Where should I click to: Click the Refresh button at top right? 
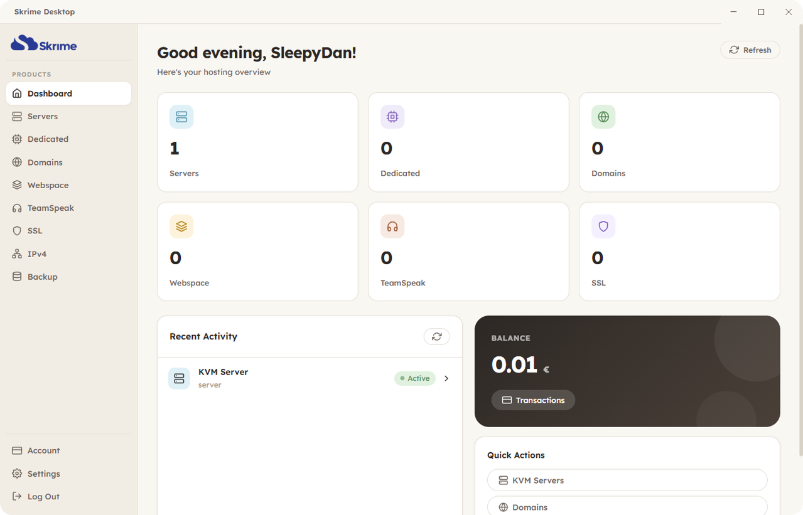click(750, 50)
